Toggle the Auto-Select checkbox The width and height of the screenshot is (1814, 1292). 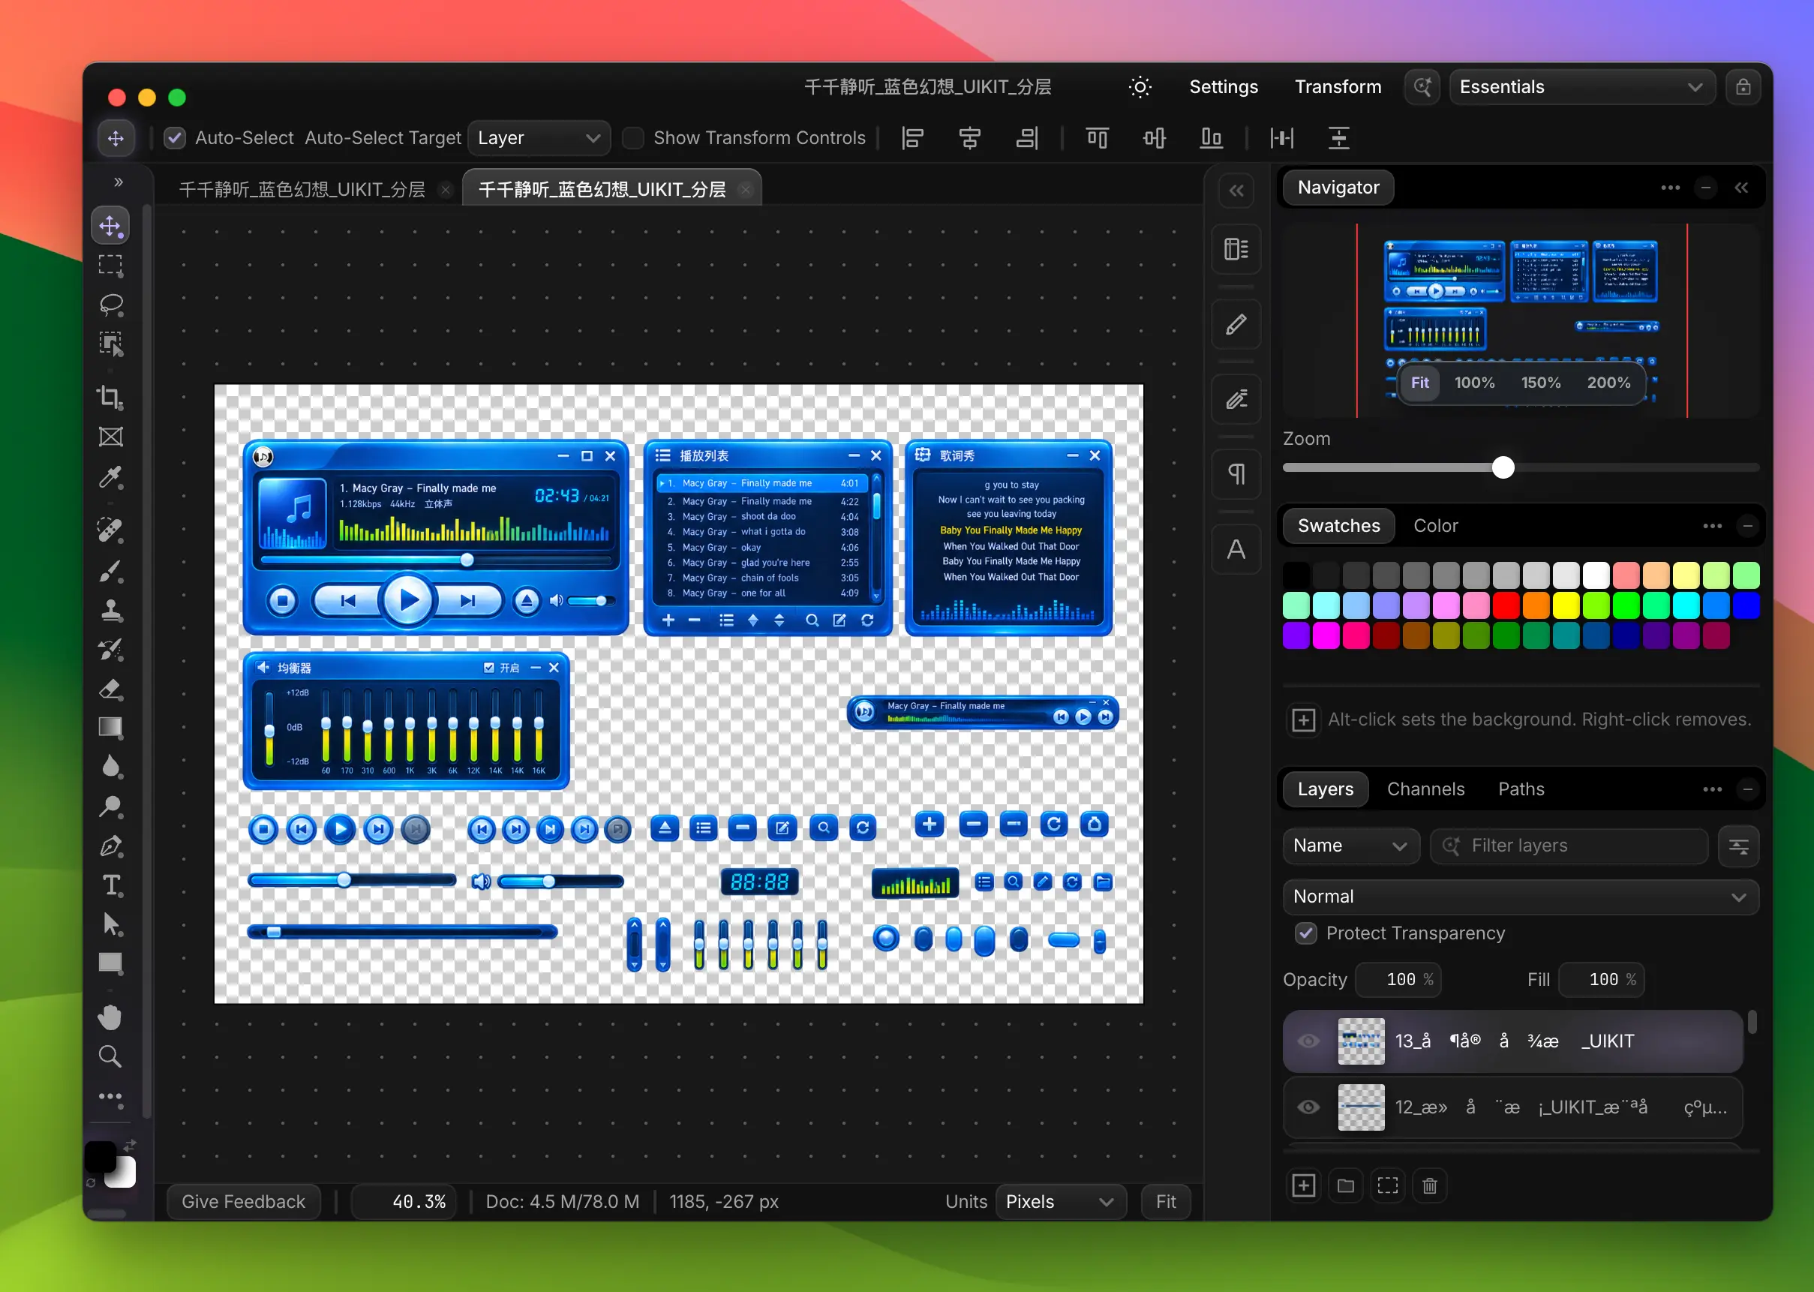[174, 137]
